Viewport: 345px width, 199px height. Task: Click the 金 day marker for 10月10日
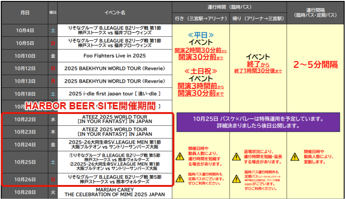coord(53,56)
